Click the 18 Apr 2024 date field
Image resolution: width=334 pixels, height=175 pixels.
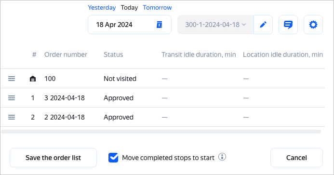[130, 25]
